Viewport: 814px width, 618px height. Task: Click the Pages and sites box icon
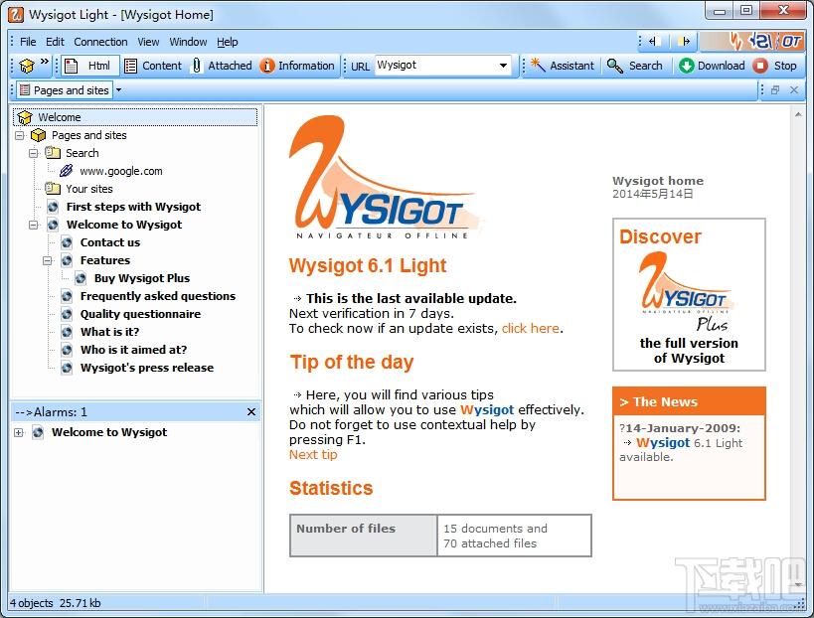[38, 135]
